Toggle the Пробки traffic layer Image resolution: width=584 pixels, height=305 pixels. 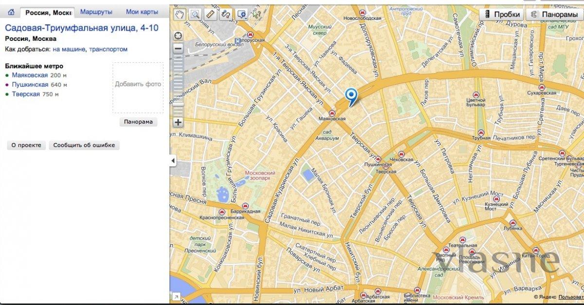[501, 15]
